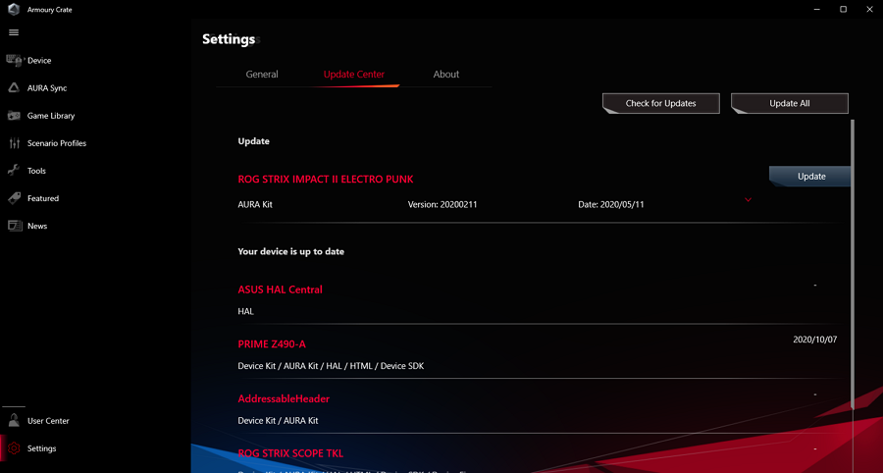Click the Settings gear icon
This screenshot has height=473, width=883.
(x=14, y=448)
